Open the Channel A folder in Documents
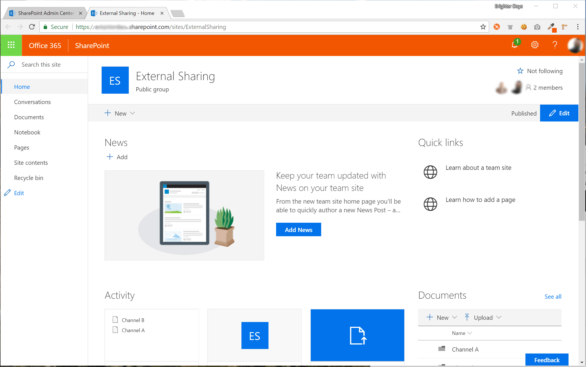Image resolution: width=586 pixels, height=367 pixels. (x=465, y=349)
